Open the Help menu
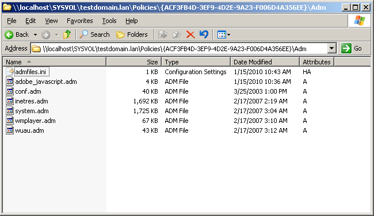Viewport: 374px width, 216px height. click(131, 21)
